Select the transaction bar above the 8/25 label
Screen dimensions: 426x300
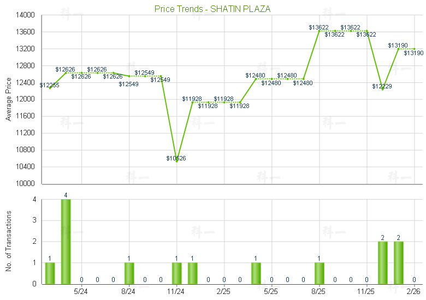tap(319, 273)
